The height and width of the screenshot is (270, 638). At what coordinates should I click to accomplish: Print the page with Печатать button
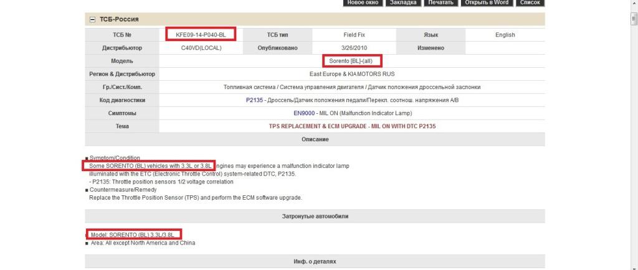click(x=440, y=2)
